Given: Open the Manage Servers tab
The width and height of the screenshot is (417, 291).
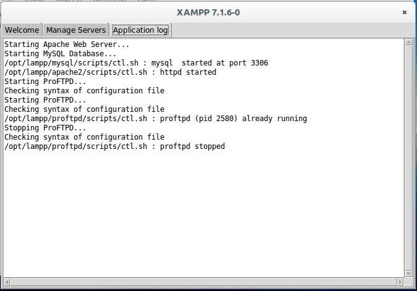Looking at the screenshot, I should pos(76,30).
